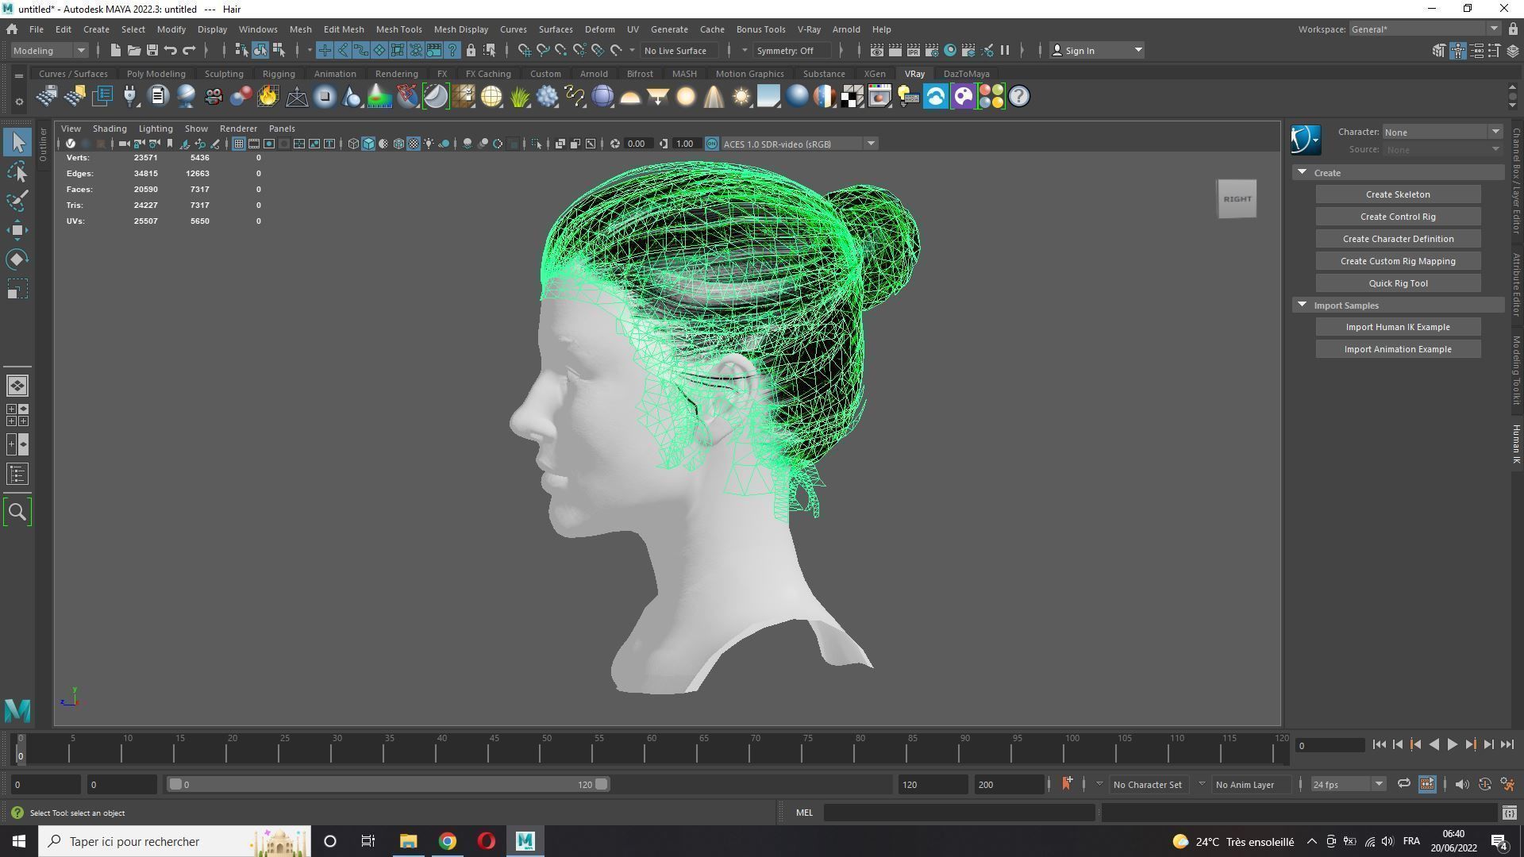Switch to the Rigging shelf tab
This screenshot has height=857, width=1524.
pyautogui.click(x=278, y=74)
